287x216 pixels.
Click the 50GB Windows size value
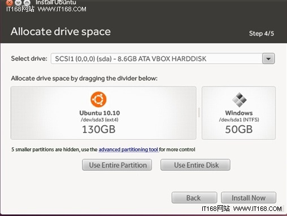tap(239, 129)
